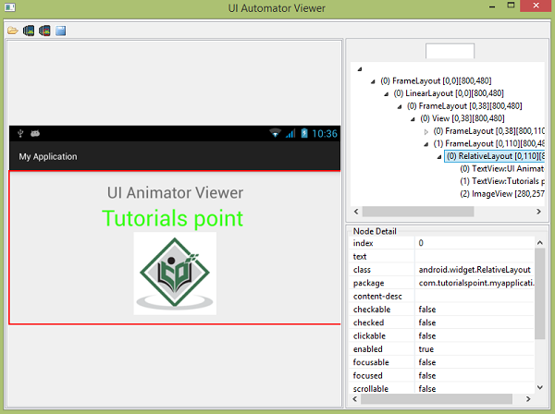Click Node Detail scroll up arrow
This screenshot has height=414, width=555.
coord(540,242)
